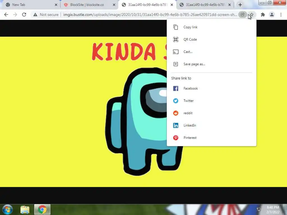The image size is (287, 215).
Task: Click the share page icon in address bar
Action: 242,15
